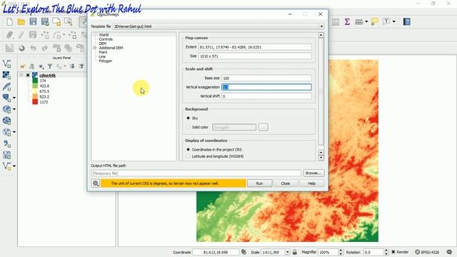The height and width of the screenshot is (257, 457).
Task: Open Text Annotation dropdown arrow
Action: [393, 21]
